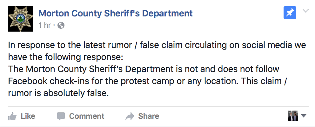Open the Morton County Sheriff's Department page
This screenshot has height=127, width=315.
(x=116, y=14)
